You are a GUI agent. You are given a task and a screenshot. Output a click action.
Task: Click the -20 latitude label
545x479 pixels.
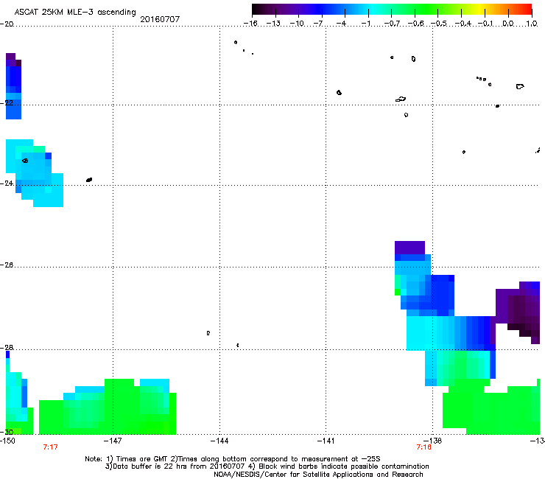7,24
